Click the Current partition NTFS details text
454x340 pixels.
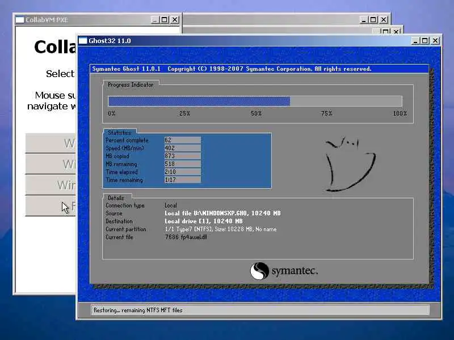click(x=221, y=229)
